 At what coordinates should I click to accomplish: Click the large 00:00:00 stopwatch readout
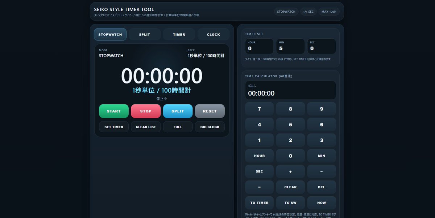(162, 76)
